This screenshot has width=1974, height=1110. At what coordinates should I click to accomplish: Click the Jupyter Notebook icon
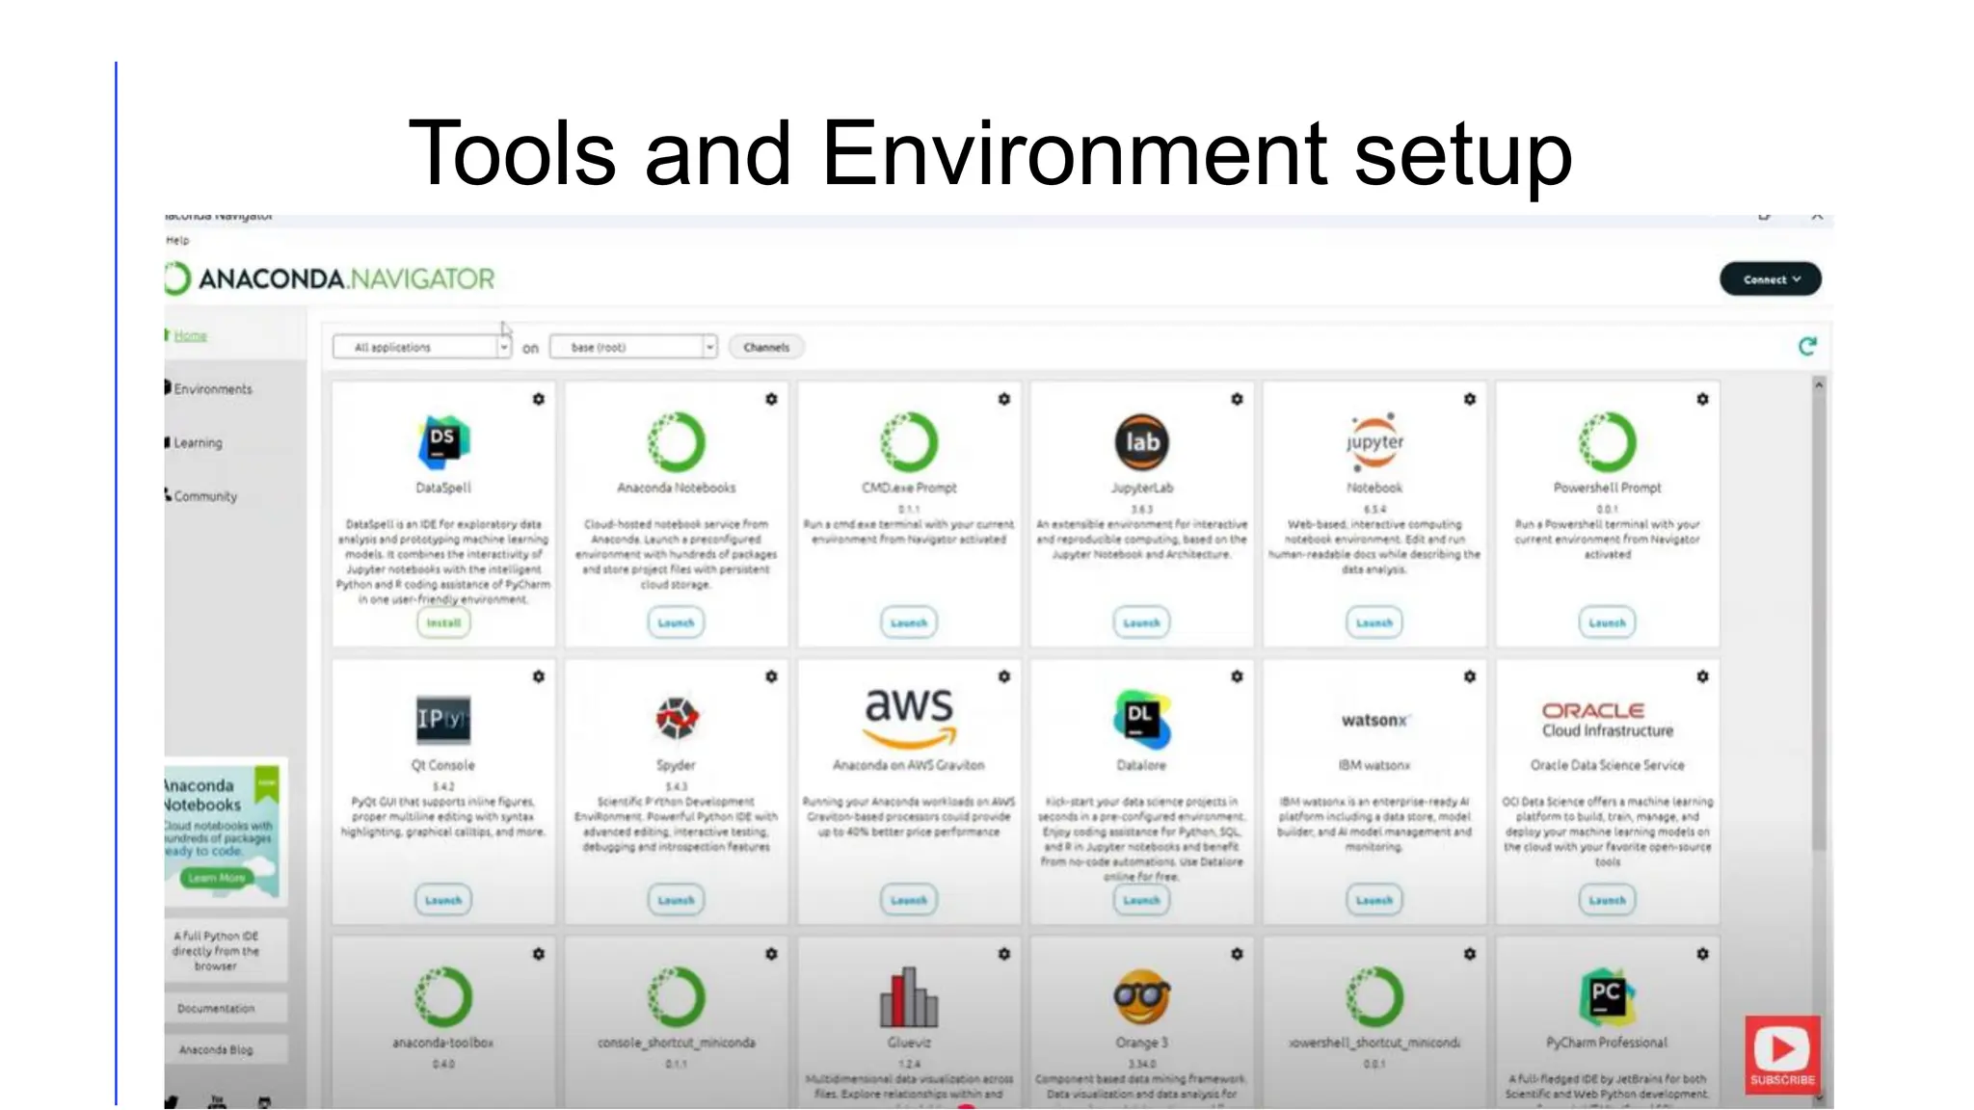(1374, 441)
